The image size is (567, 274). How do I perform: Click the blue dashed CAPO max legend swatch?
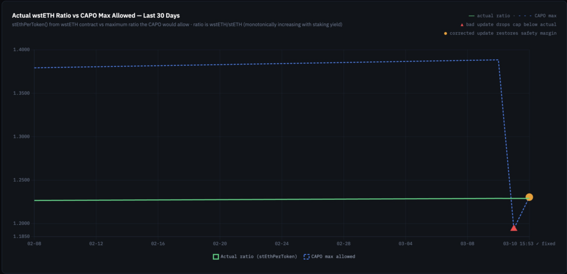pos(306,257)
